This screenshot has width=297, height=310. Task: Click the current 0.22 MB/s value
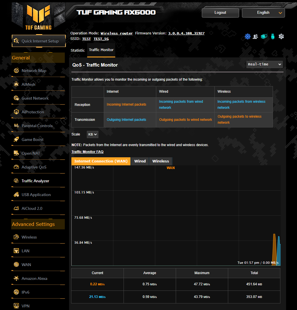pos(97,284)
